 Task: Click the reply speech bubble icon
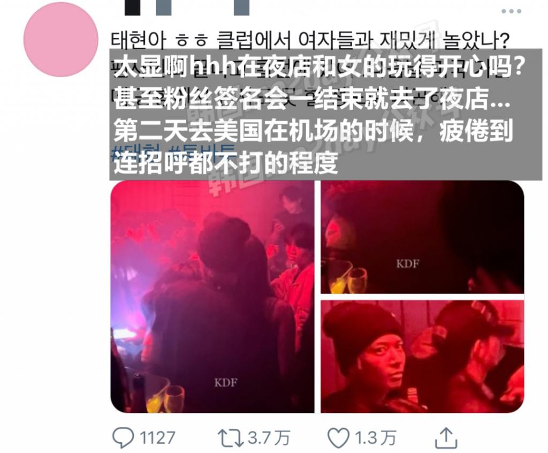point(123,437)
